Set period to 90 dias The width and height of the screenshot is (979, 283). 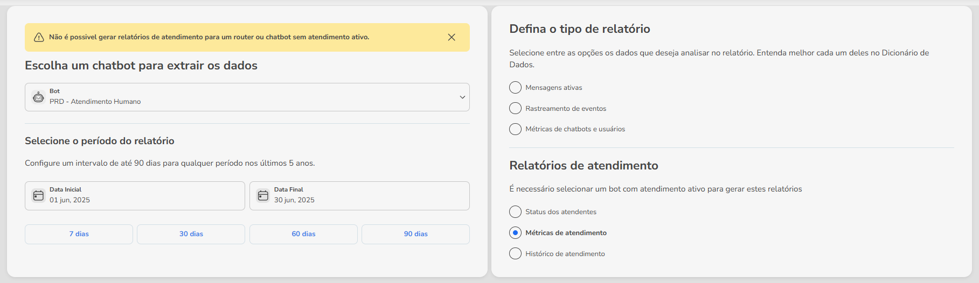pyautogui.click(x=415, y=234)
